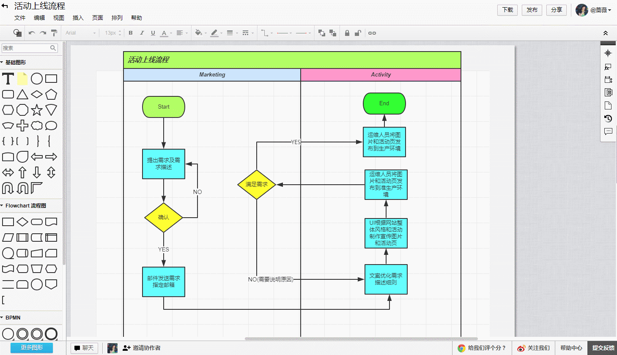617x355 pixels.
Task: Click the 发布 button
Action: [x=532, y=10]
